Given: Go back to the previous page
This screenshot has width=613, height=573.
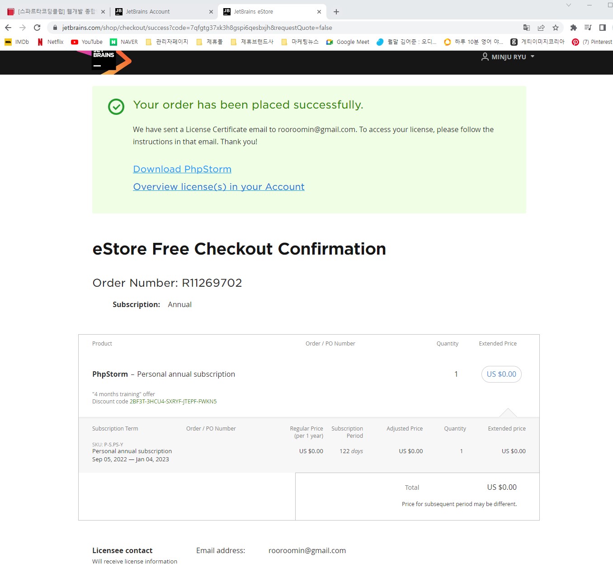Looking at the screenshot, I should (8, 28).
